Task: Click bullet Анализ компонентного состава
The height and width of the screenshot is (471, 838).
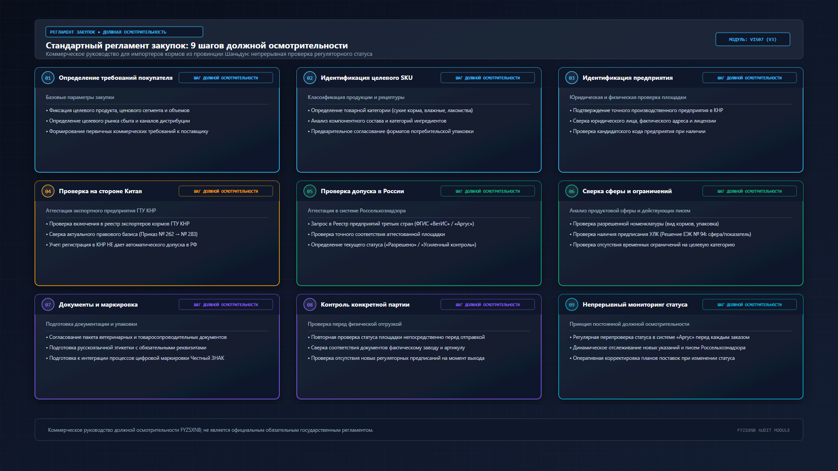Action: click(377, 121)
